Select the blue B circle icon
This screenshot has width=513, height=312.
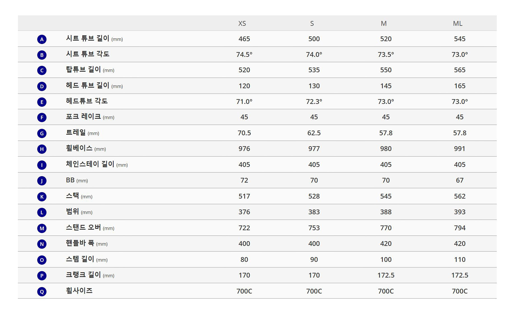click(x=42, y=55)
